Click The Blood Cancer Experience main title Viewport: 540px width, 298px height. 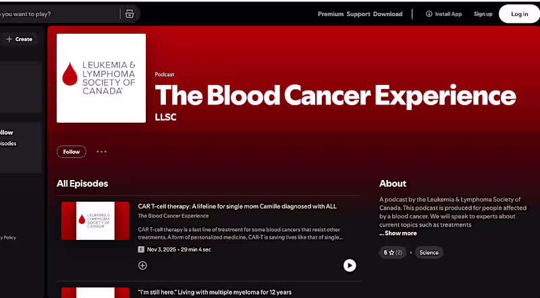[335, 95]
